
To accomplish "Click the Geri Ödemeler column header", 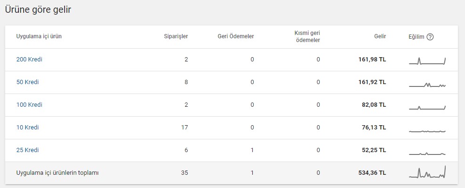I will pyautogui.click(x=236, y=36).
